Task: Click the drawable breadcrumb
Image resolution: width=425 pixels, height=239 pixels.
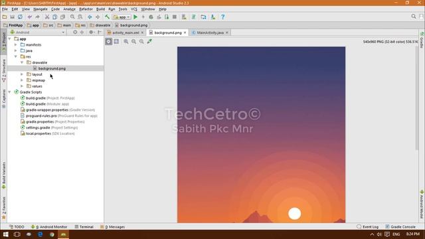Action: coord(100,25)
